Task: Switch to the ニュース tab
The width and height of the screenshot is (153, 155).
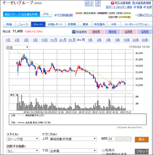Action: coord(23,24)
